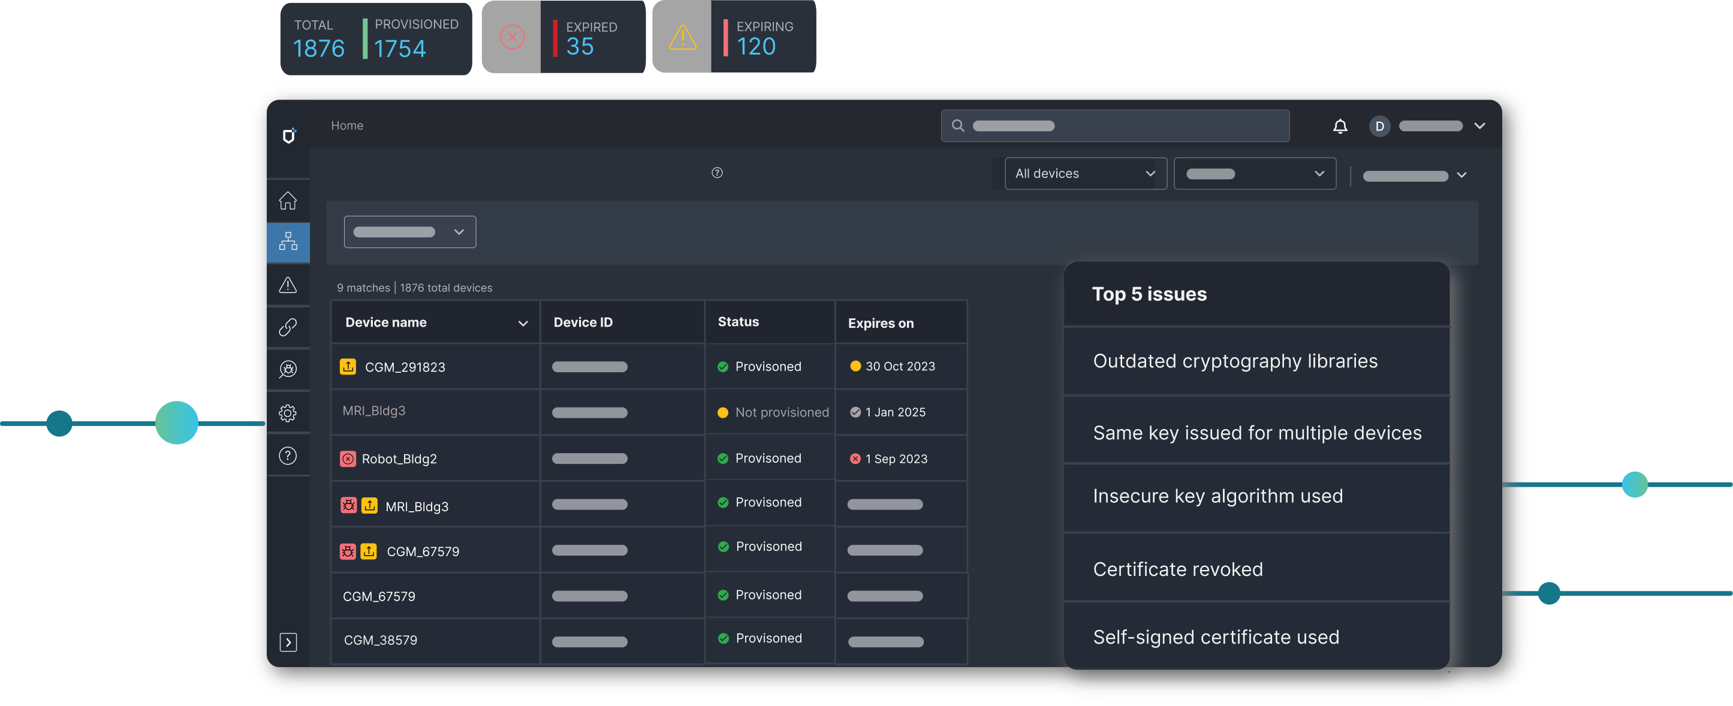Click the help question-mark icon above the table
Image resolution: width=1733 pixels, height=706 pixels.
tap(716, 173)
